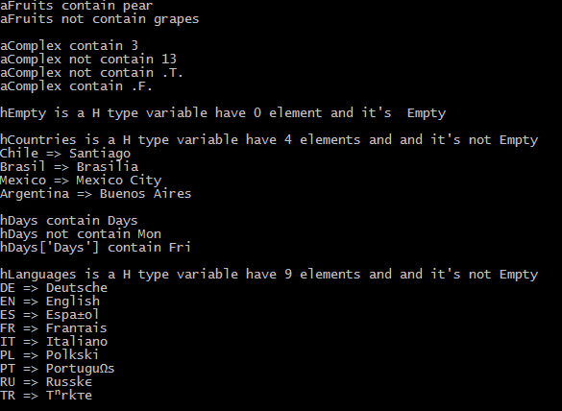Select the 'DE => Deutsche' entry
Viewport: 562px width, 411px height.
[x=54, y=288]
